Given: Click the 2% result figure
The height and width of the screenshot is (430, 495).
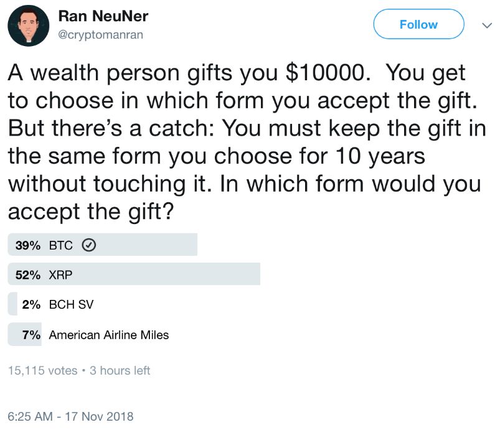Looking at the screenshot, I should [31, 304].
